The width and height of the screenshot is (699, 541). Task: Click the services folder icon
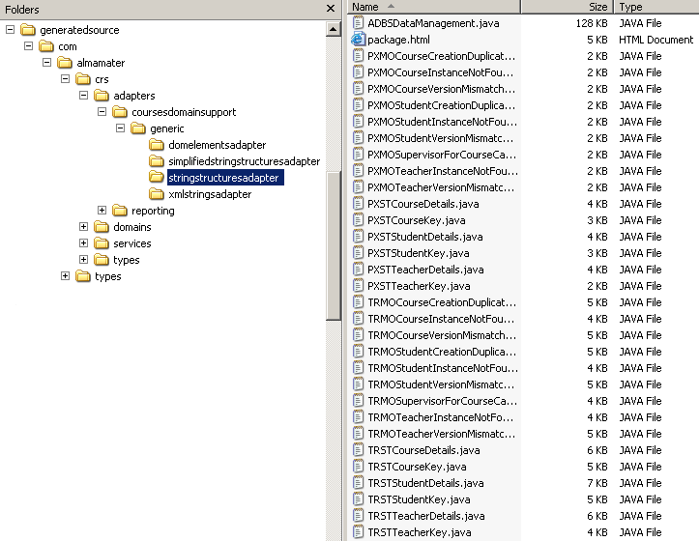102,243
